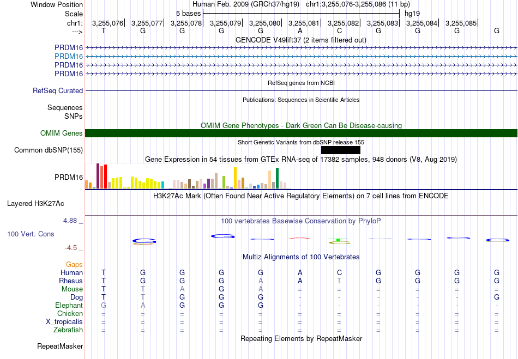Click the black dbSNP variant item
This screenshot has height=359, width=518.
(x=341, y=150)
